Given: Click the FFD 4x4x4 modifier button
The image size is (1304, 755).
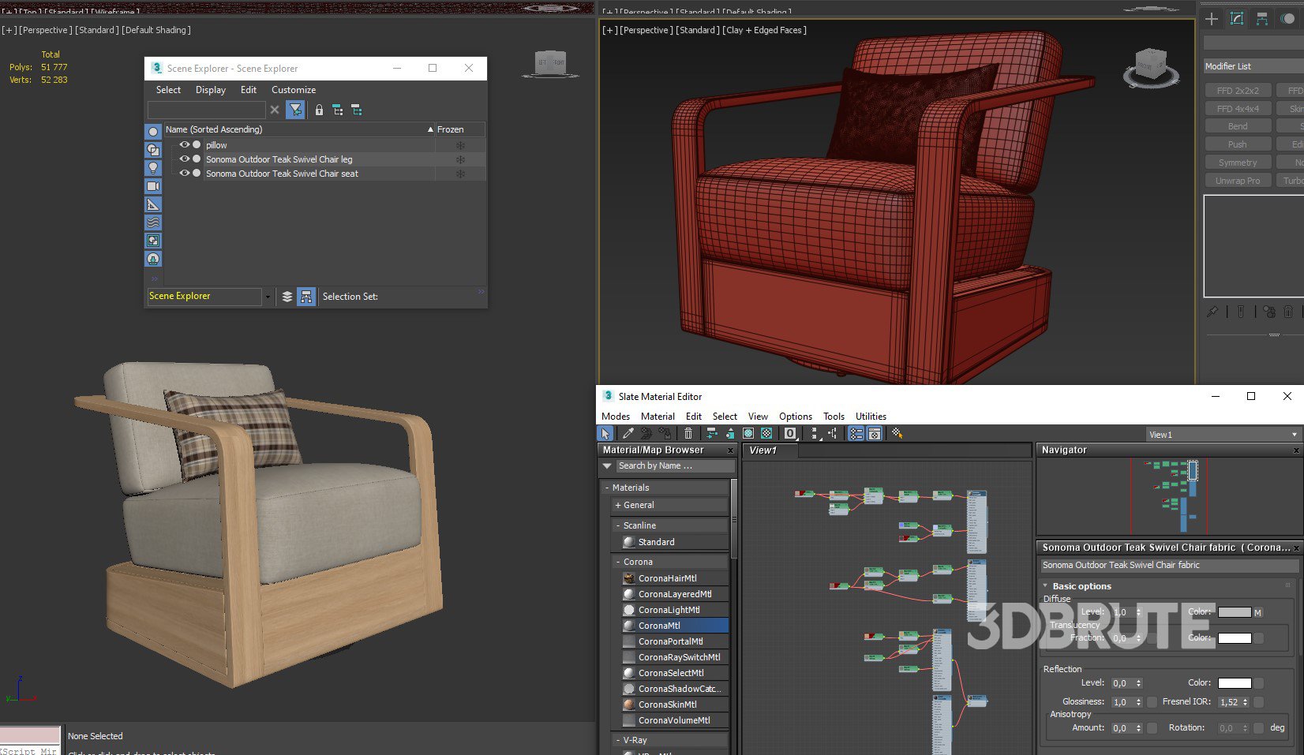Looking at the screenshot, I should pyautogui.click(x=1238, y=109).
